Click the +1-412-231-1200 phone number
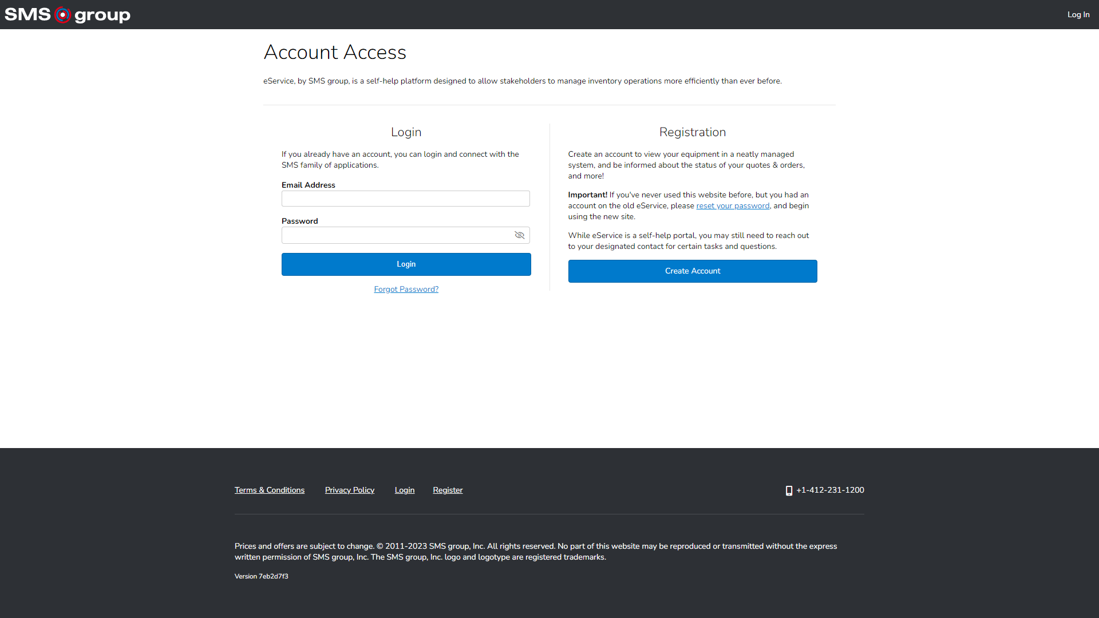Screen dimensions: 1099x618 coord(829,490)
